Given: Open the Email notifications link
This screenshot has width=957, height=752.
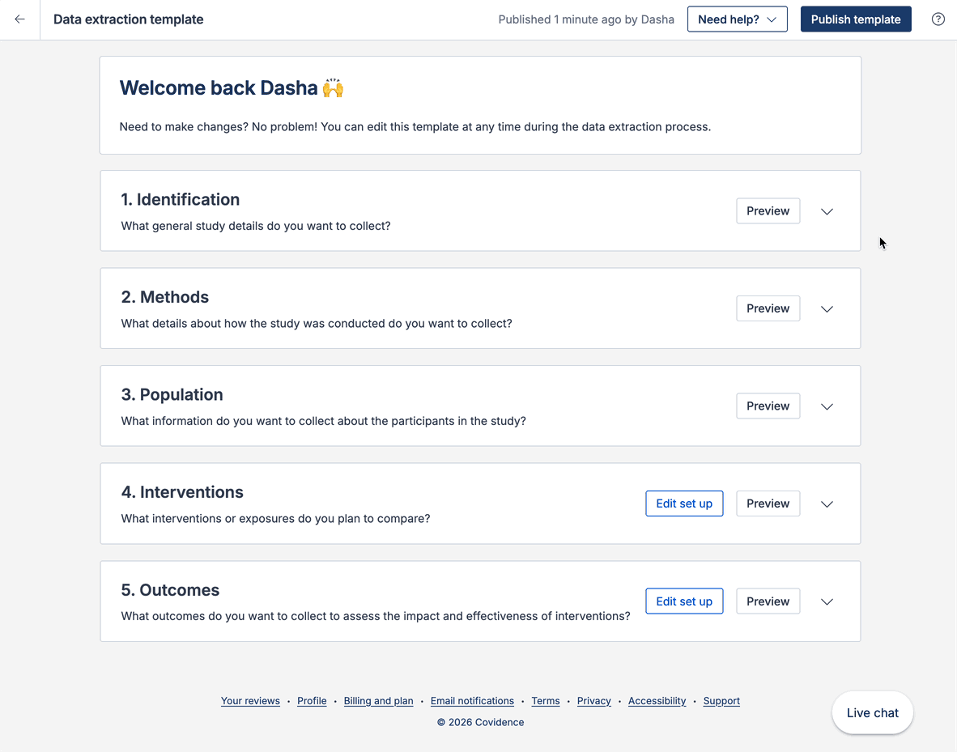Looking at the screenshot, I should coord(472,701).
